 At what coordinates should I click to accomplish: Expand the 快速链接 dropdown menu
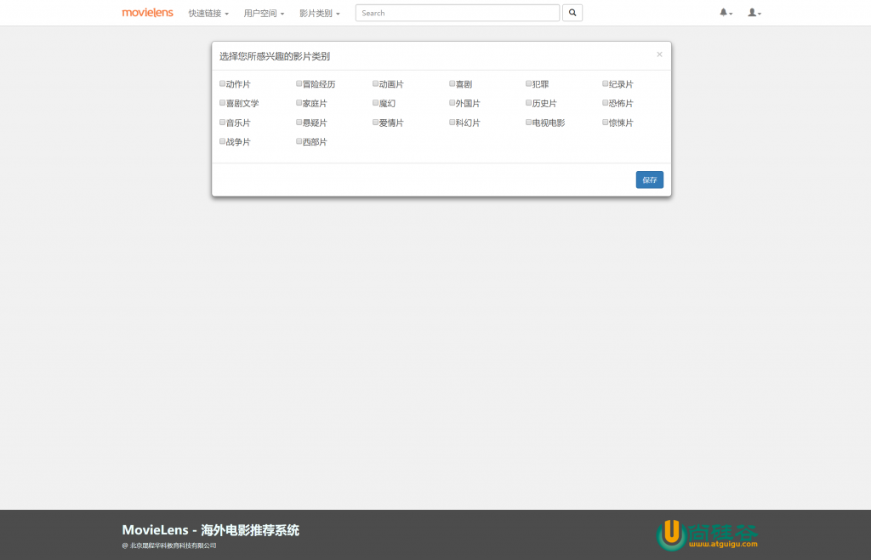pos(208,14)
